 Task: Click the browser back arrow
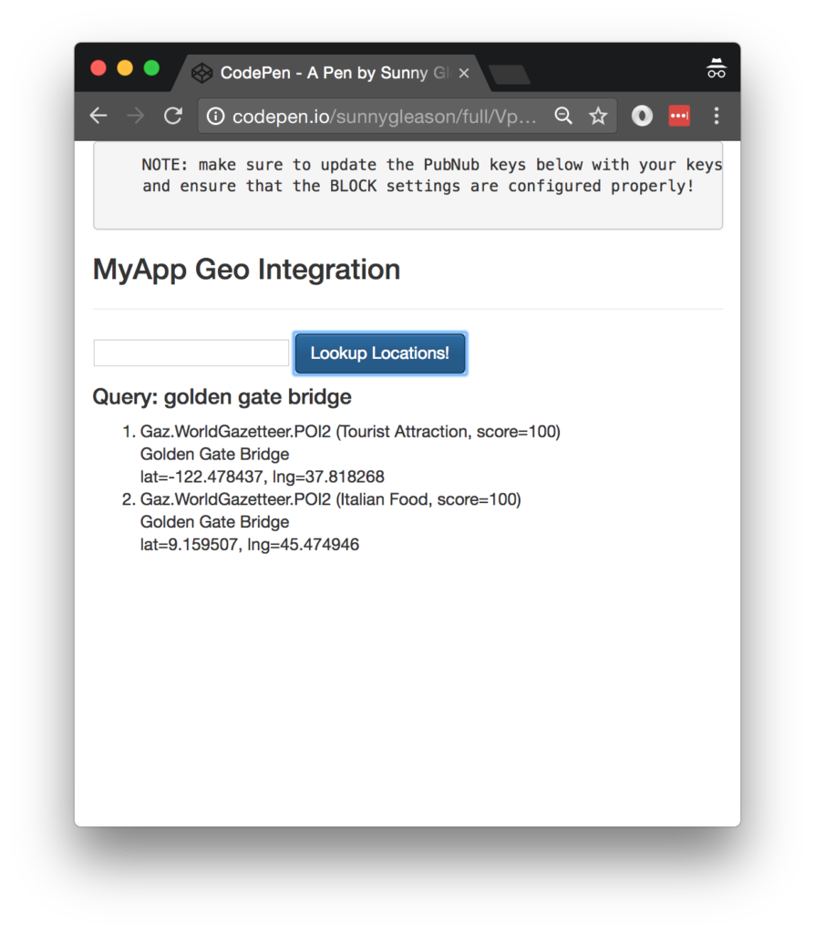click(98, 116)
